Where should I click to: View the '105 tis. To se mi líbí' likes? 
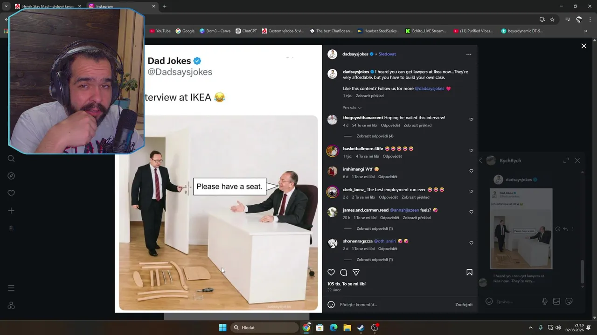347,284
